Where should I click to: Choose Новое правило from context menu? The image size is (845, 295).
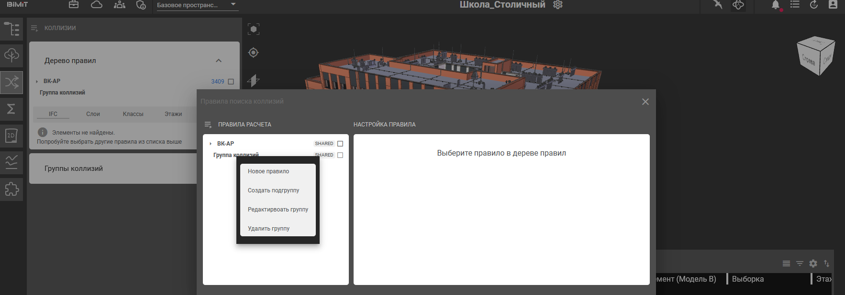point(268,171)
